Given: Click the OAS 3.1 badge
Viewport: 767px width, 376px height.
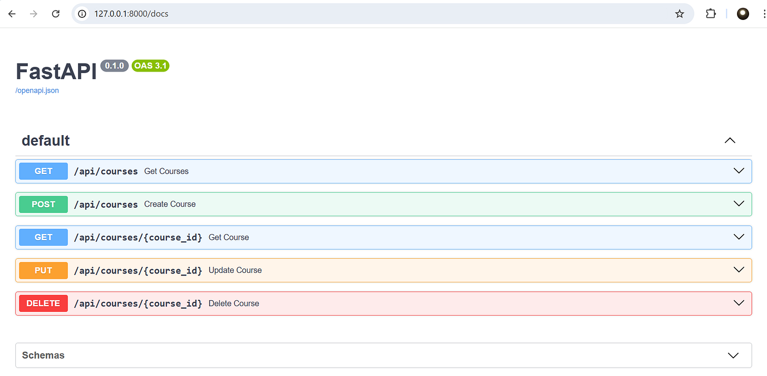Looking at the screenshot, I should click(150, 66).
